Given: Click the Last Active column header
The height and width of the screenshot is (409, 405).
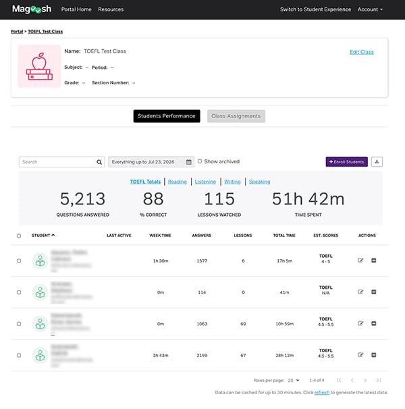Looking at the screenshot, I should (119, 236).
